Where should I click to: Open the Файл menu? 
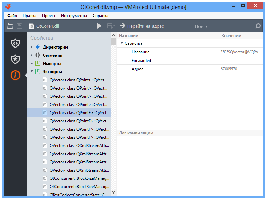pyautogui.click(x=12, y=16)
